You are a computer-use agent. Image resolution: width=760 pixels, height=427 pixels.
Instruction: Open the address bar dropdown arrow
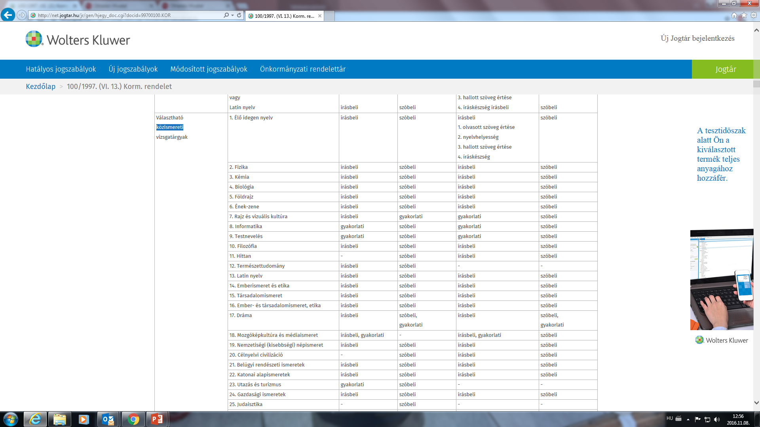click(x=232, y=15)
